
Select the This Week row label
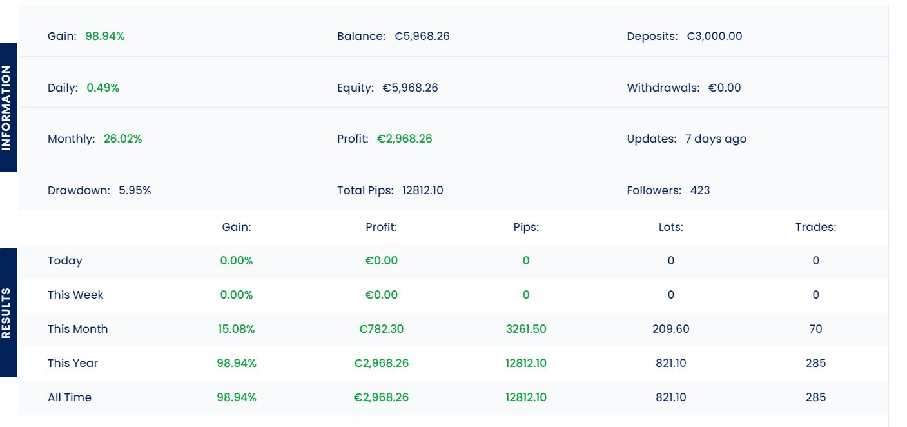click(75, 295)
